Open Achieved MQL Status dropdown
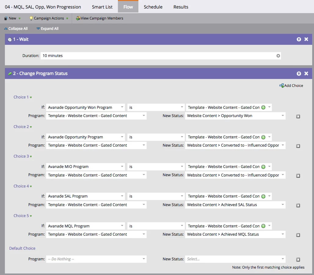Viewport: 314px width, 275px height. click(235, 234)
